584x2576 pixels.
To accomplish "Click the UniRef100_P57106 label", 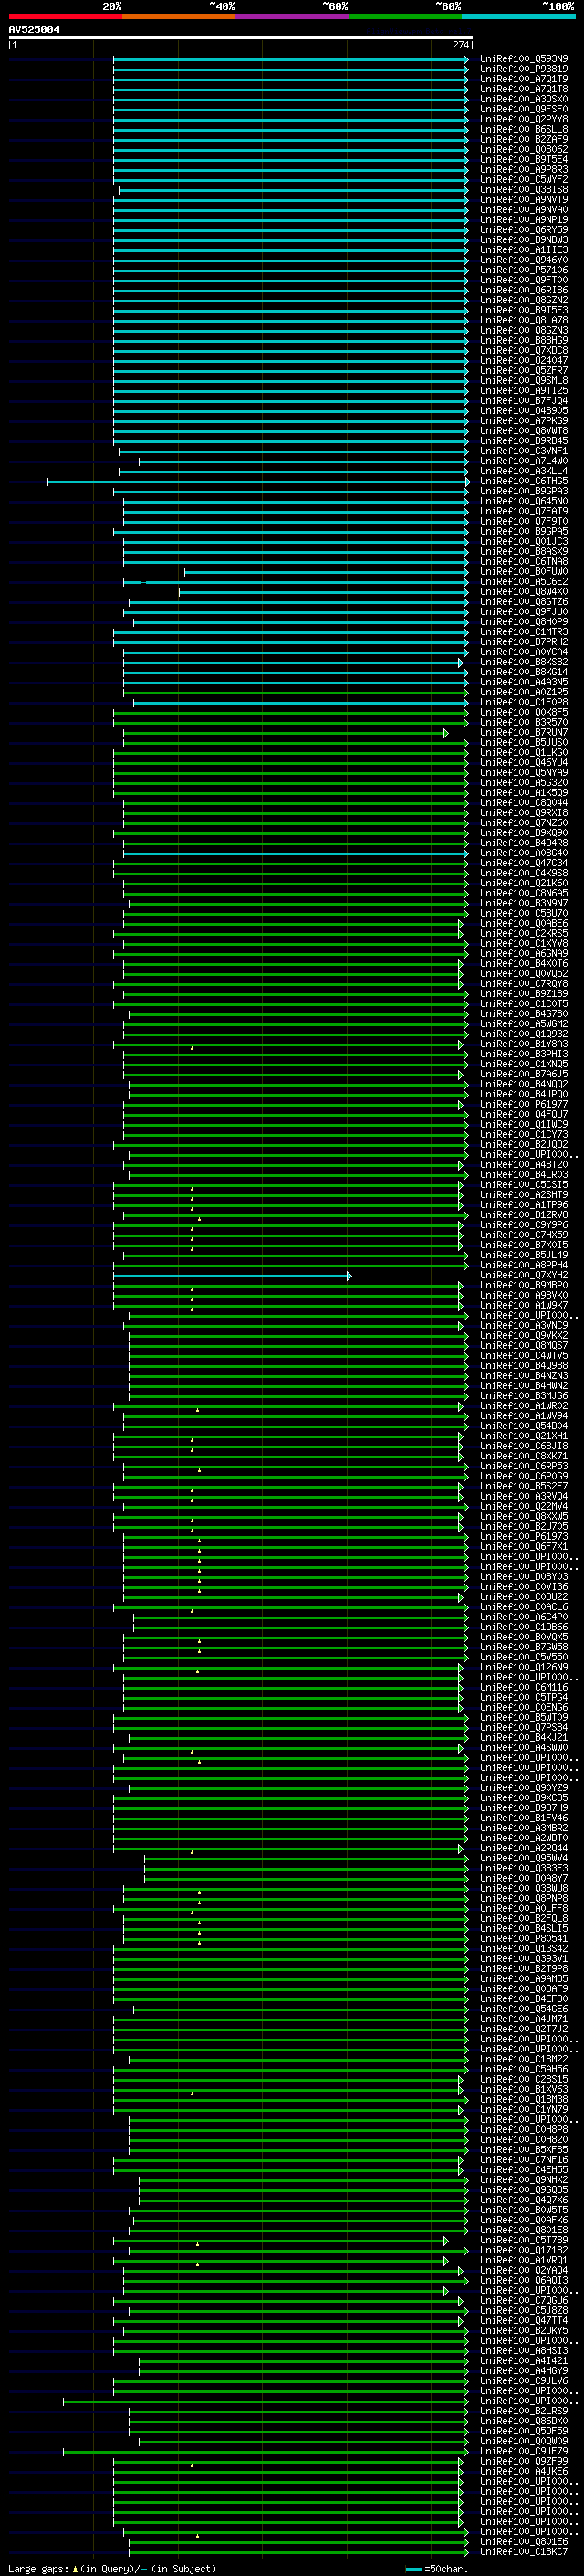I will click(524, 270).
